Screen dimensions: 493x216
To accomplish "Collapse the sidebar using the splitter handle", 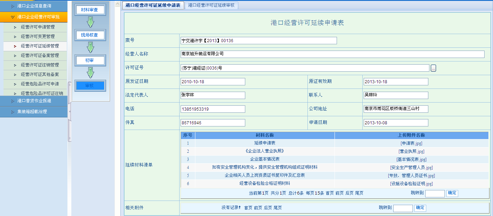I will [69, 111].
